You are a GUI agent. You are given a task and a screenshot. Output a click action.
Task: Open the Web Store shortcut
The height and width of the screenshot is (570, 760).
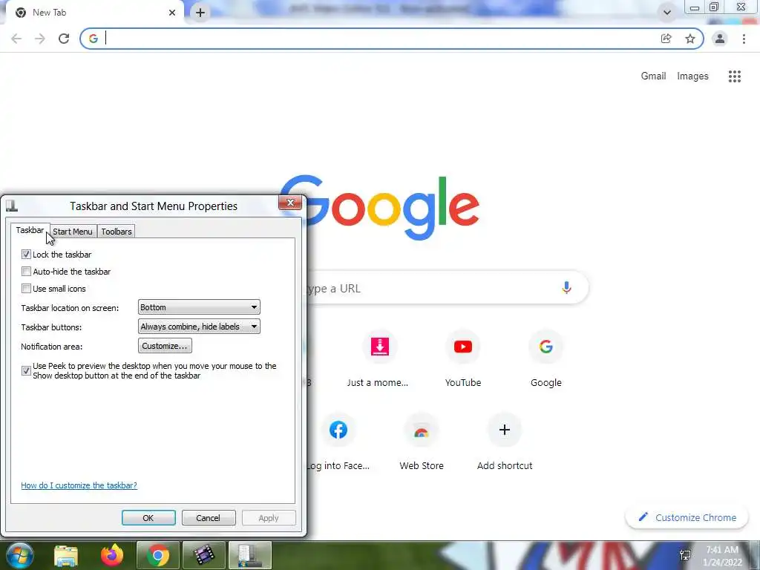click(x=422, y=442)
